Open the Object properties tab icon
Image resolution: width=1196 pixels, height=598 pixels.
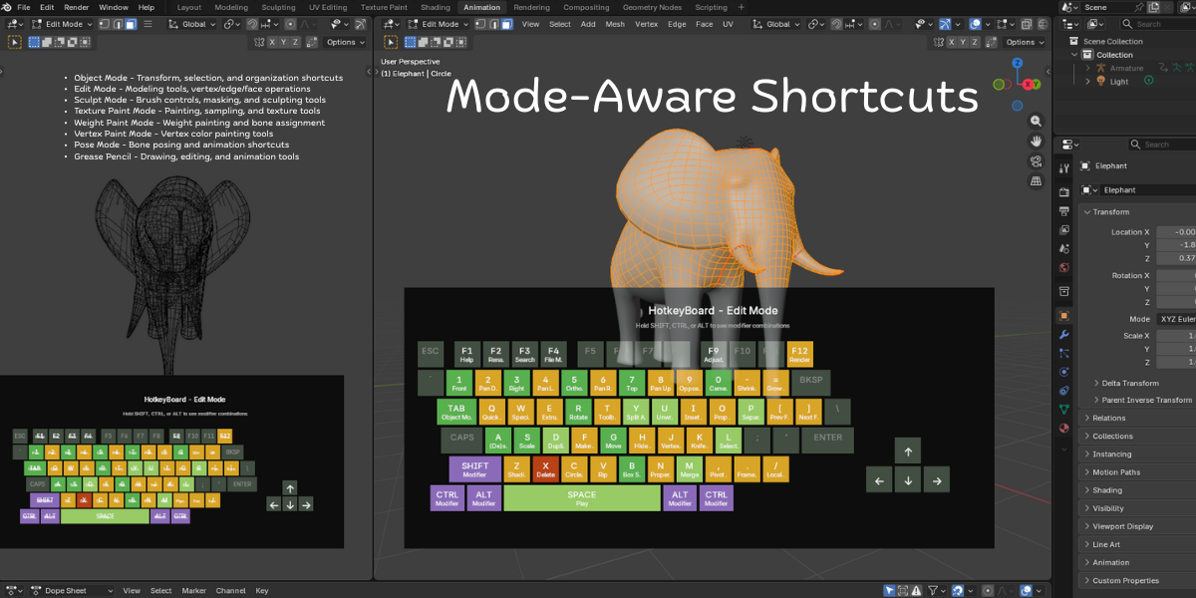click(x=1064, y=315)
